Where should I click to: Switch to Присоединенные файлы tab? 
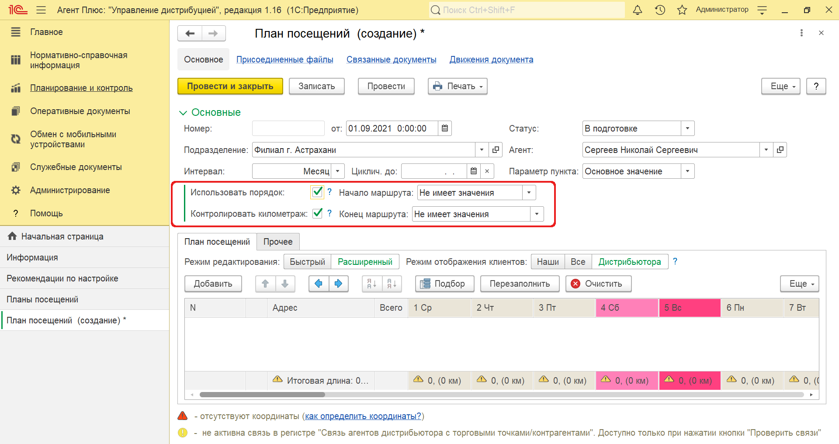285,59
